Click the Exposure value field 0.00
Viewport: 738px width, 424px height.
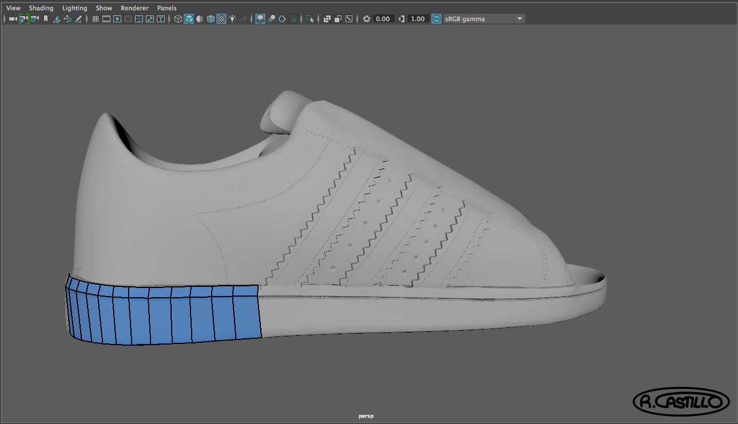click(x=383, y=19)
